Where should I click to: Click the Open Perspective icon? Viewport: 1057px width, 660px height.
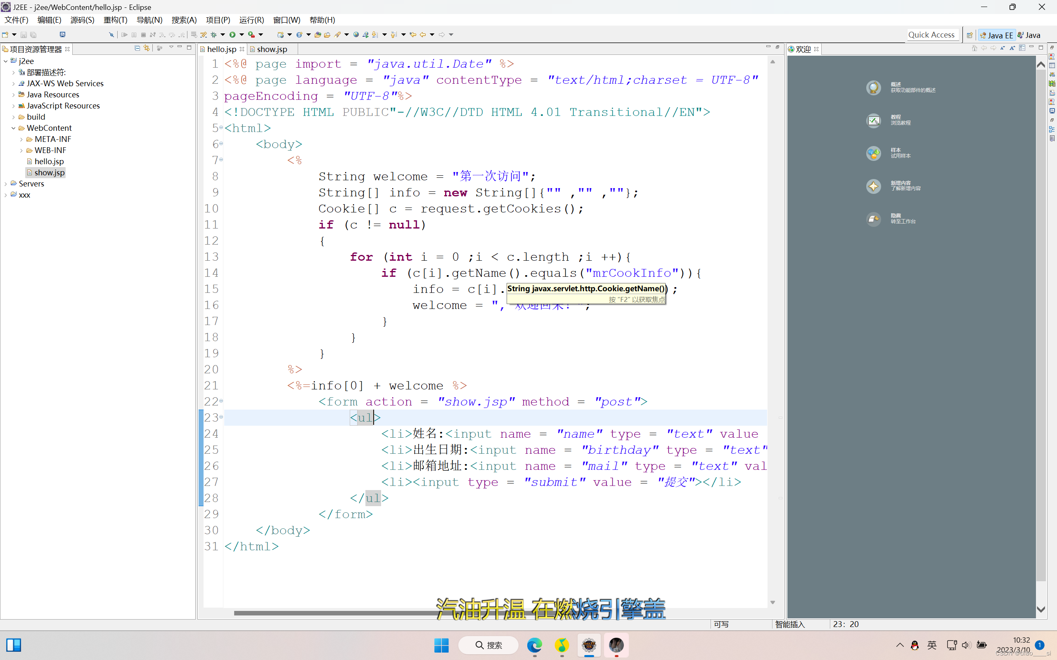pos(969,35)
